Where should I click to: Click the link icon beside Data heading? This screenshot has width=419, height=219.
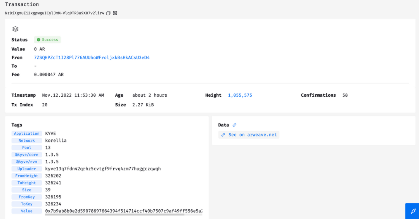234,125
